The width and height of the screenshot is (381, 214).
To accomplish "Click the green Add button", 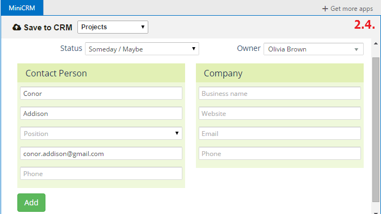I will click(31, 203).
